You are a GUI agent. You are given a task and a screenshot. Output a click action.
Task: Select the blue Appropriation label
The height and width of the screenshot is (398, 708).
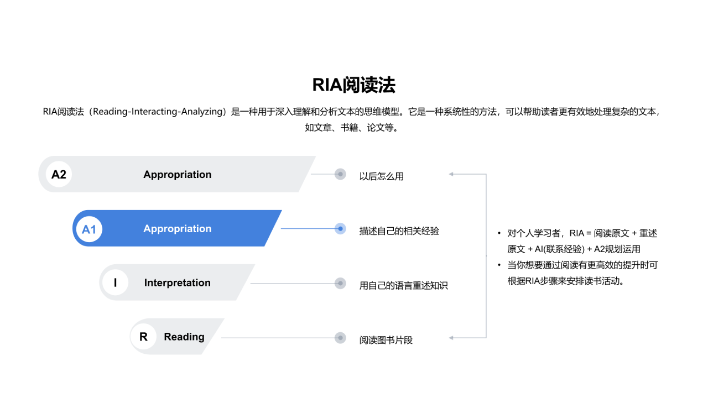point(177,229)
